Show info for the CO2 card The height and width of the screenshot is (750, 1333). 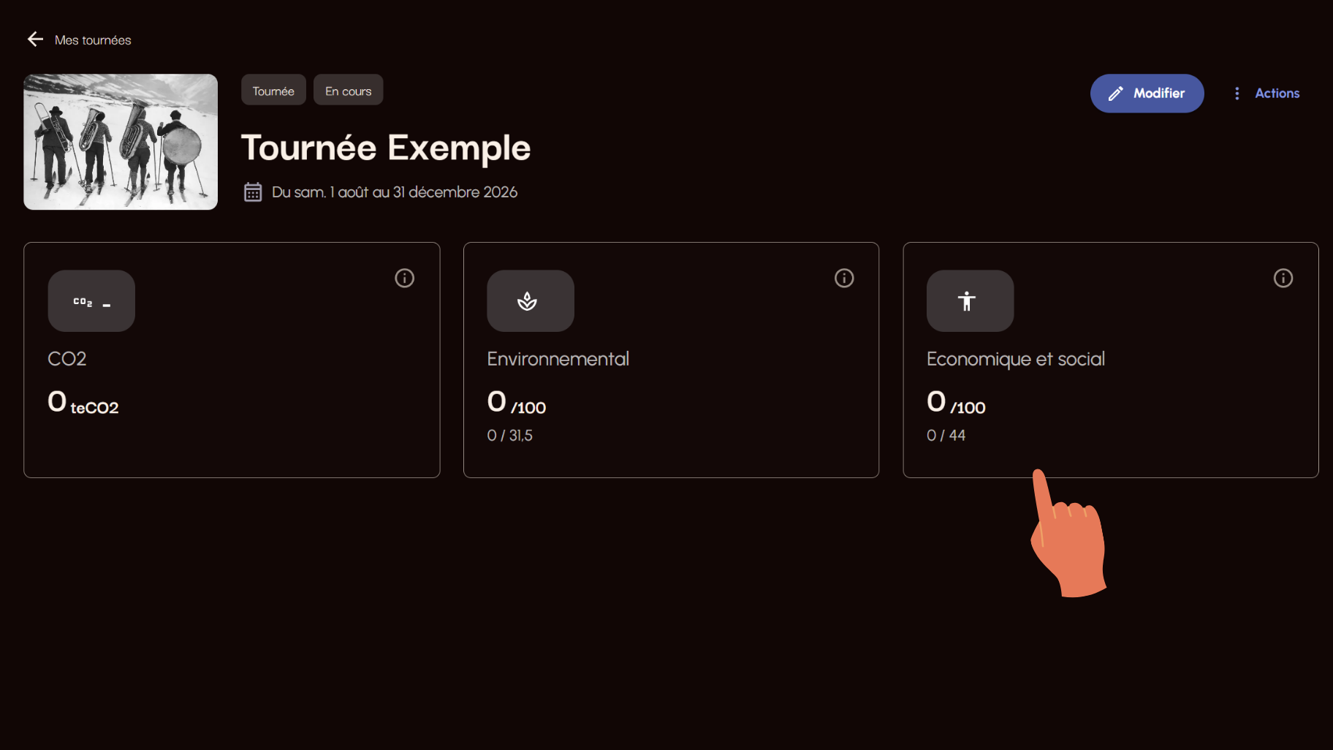(x=404, y=278)
